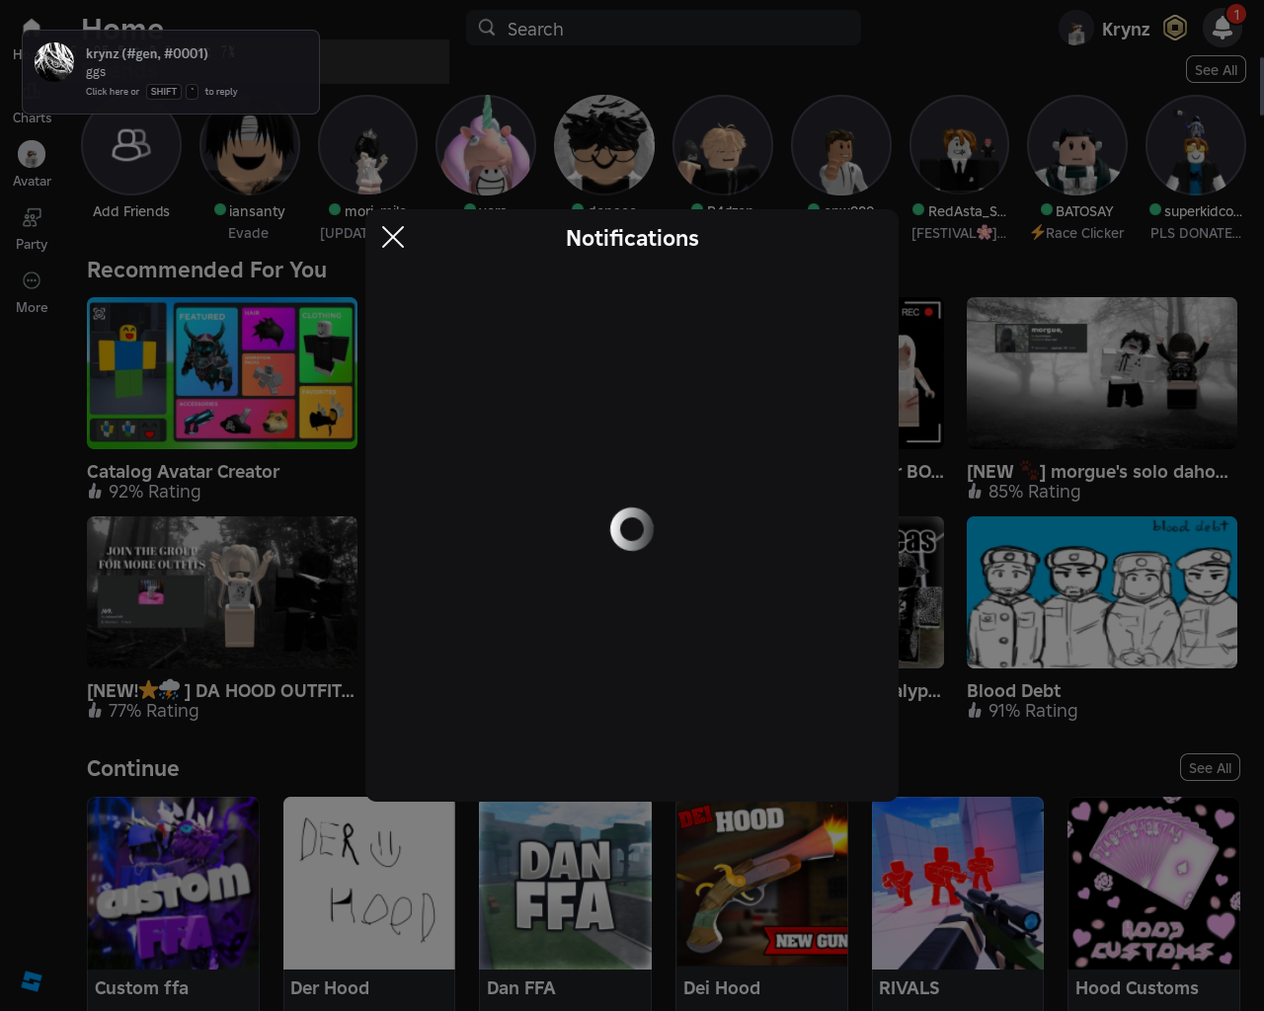
Task: Open Hood Customs game thumbnail
Action: point(1153,884)
